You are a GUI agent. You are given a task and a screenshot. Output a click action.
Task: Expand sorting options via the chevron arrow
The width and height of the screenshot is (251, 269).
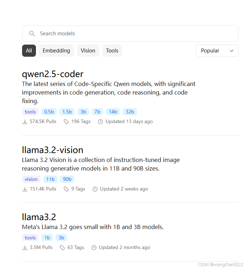pyautogui.click(x=232, y=51)
